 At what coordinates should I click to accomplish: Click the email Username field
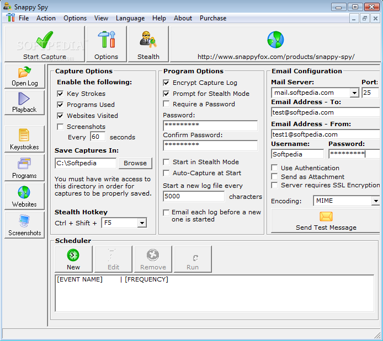pos(297,154)
